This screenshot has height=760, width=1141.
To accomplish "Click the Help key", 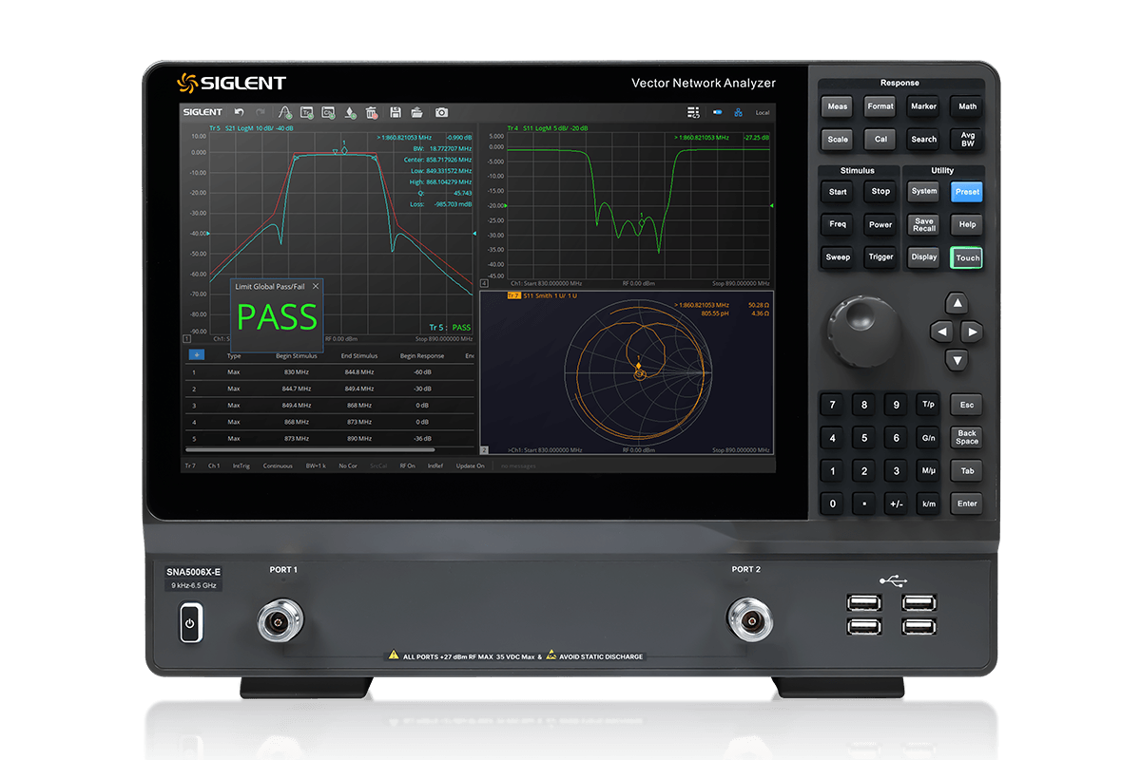I will pyautogui.click(x=967, y=224).
